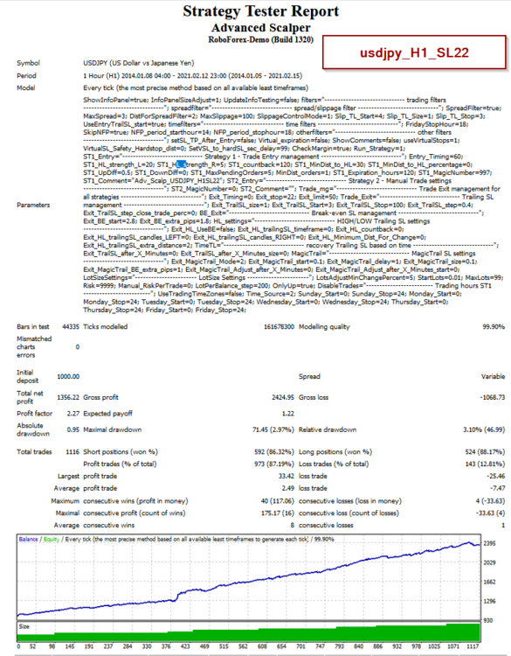Click chart y-axis value '2395'
Screen dimensions: 511x656
point(489,543)
